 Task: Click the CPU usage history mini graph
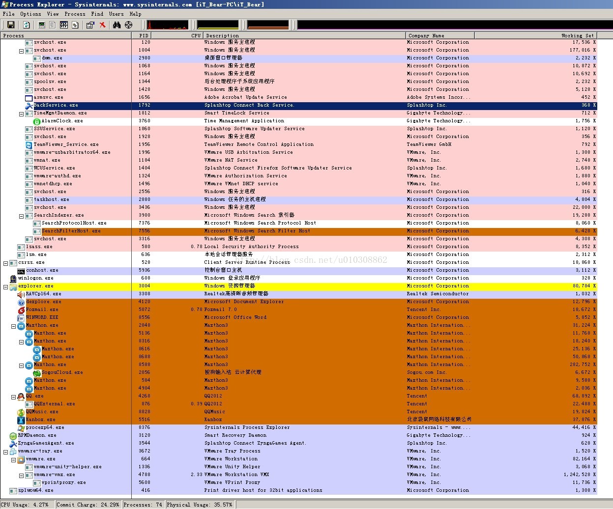167,25
